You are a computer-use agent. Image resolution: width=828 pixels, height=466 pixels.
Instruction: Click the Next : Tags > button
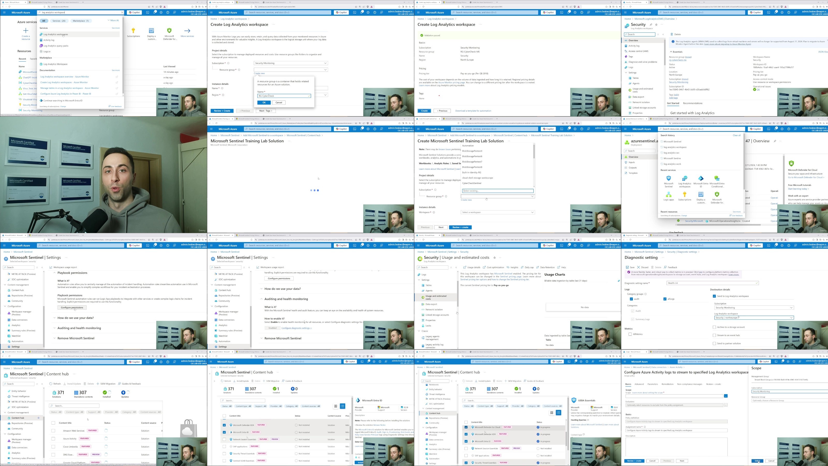click(x=265, y=111)
